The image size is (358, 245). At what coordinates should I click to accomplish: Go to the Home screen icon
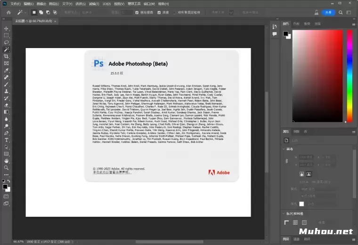(8, 12)
